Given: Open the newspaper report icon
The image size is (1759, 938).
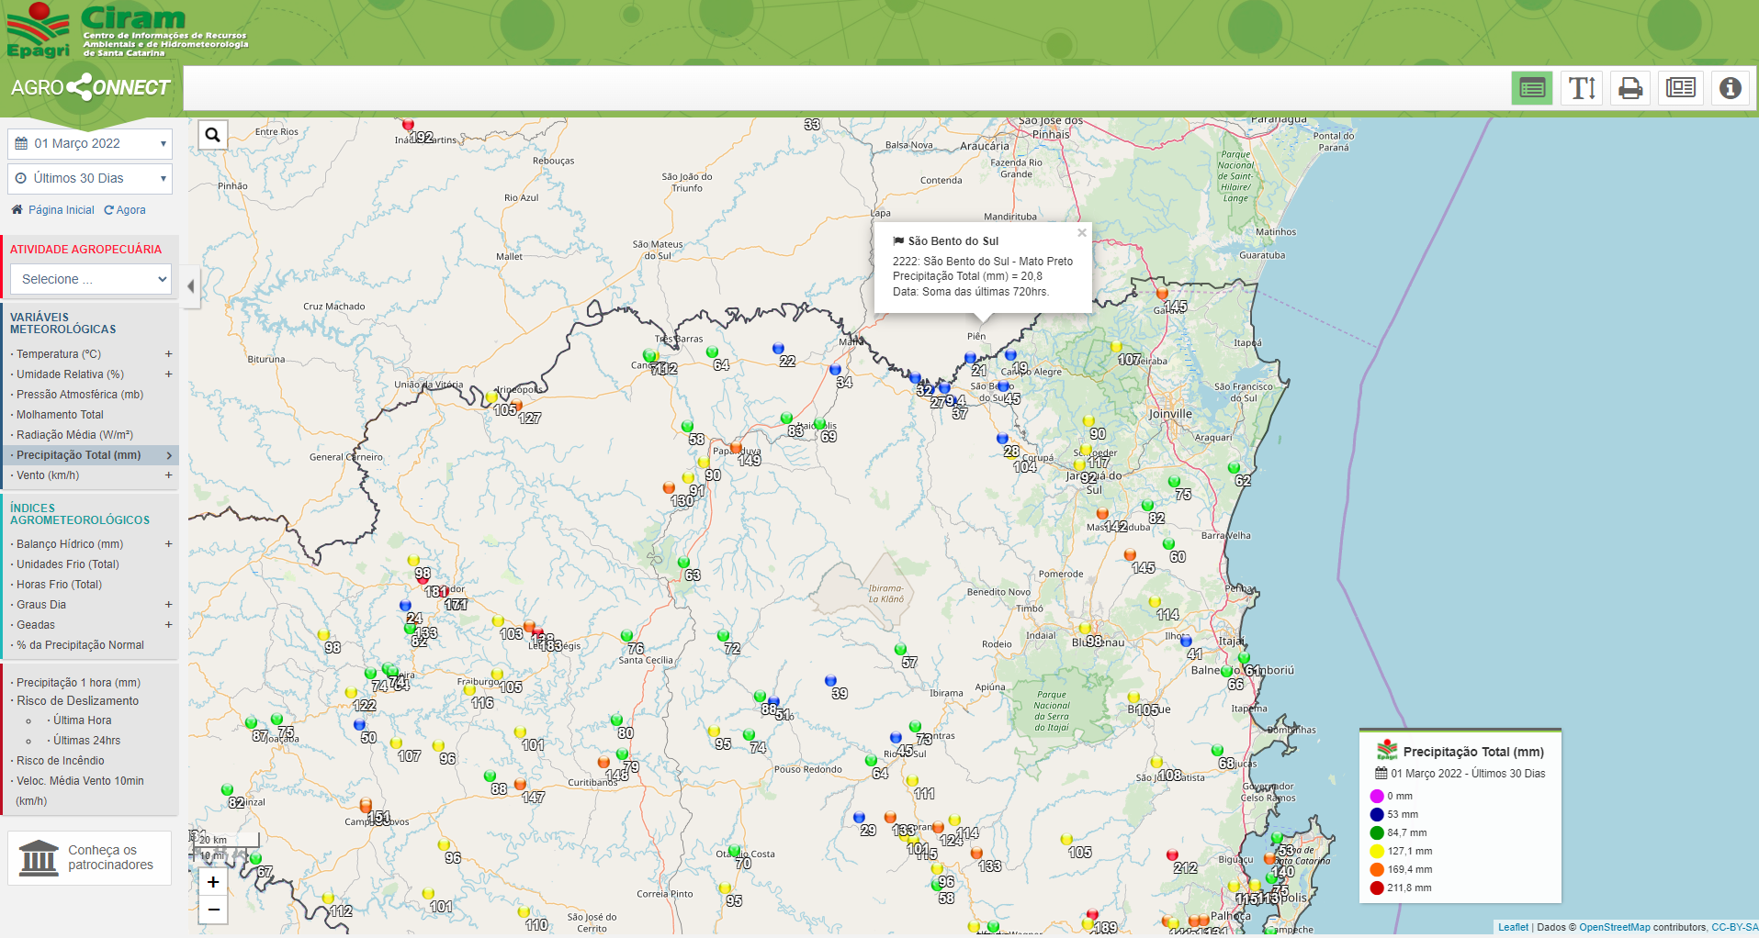Looking at the screenshot, I should pos(1680,88).
